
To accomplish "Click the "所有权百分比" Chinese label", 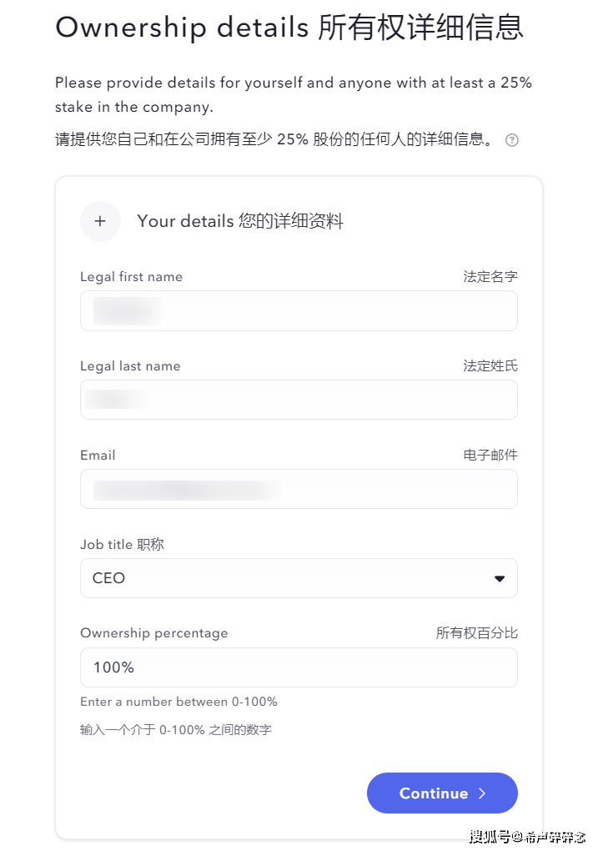I will pos(476,633).
